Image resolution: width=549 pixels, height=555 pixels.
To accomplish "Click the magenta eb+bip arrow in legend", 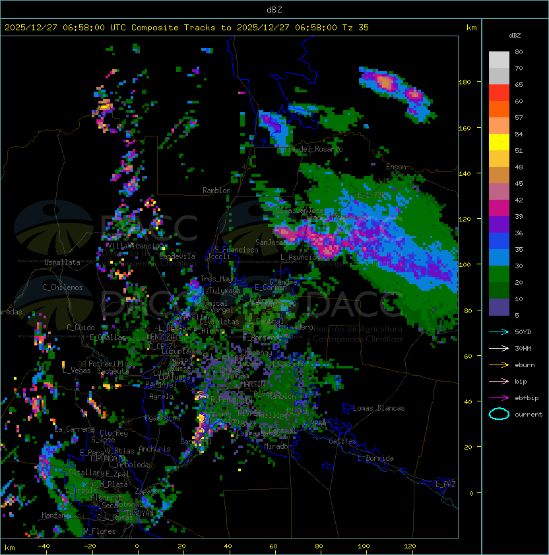I will coord(499,398).
